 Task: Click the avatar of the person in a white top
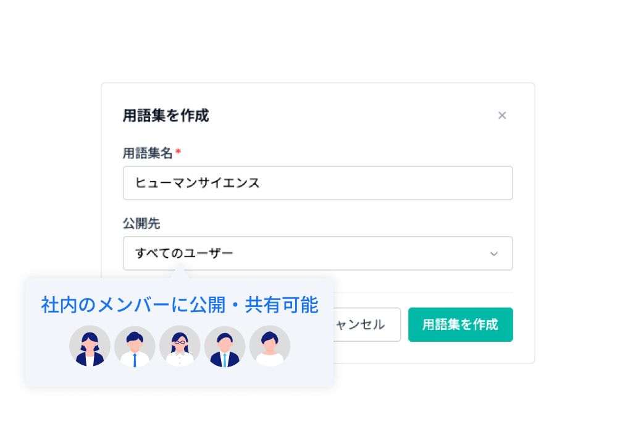coord(270,346)
